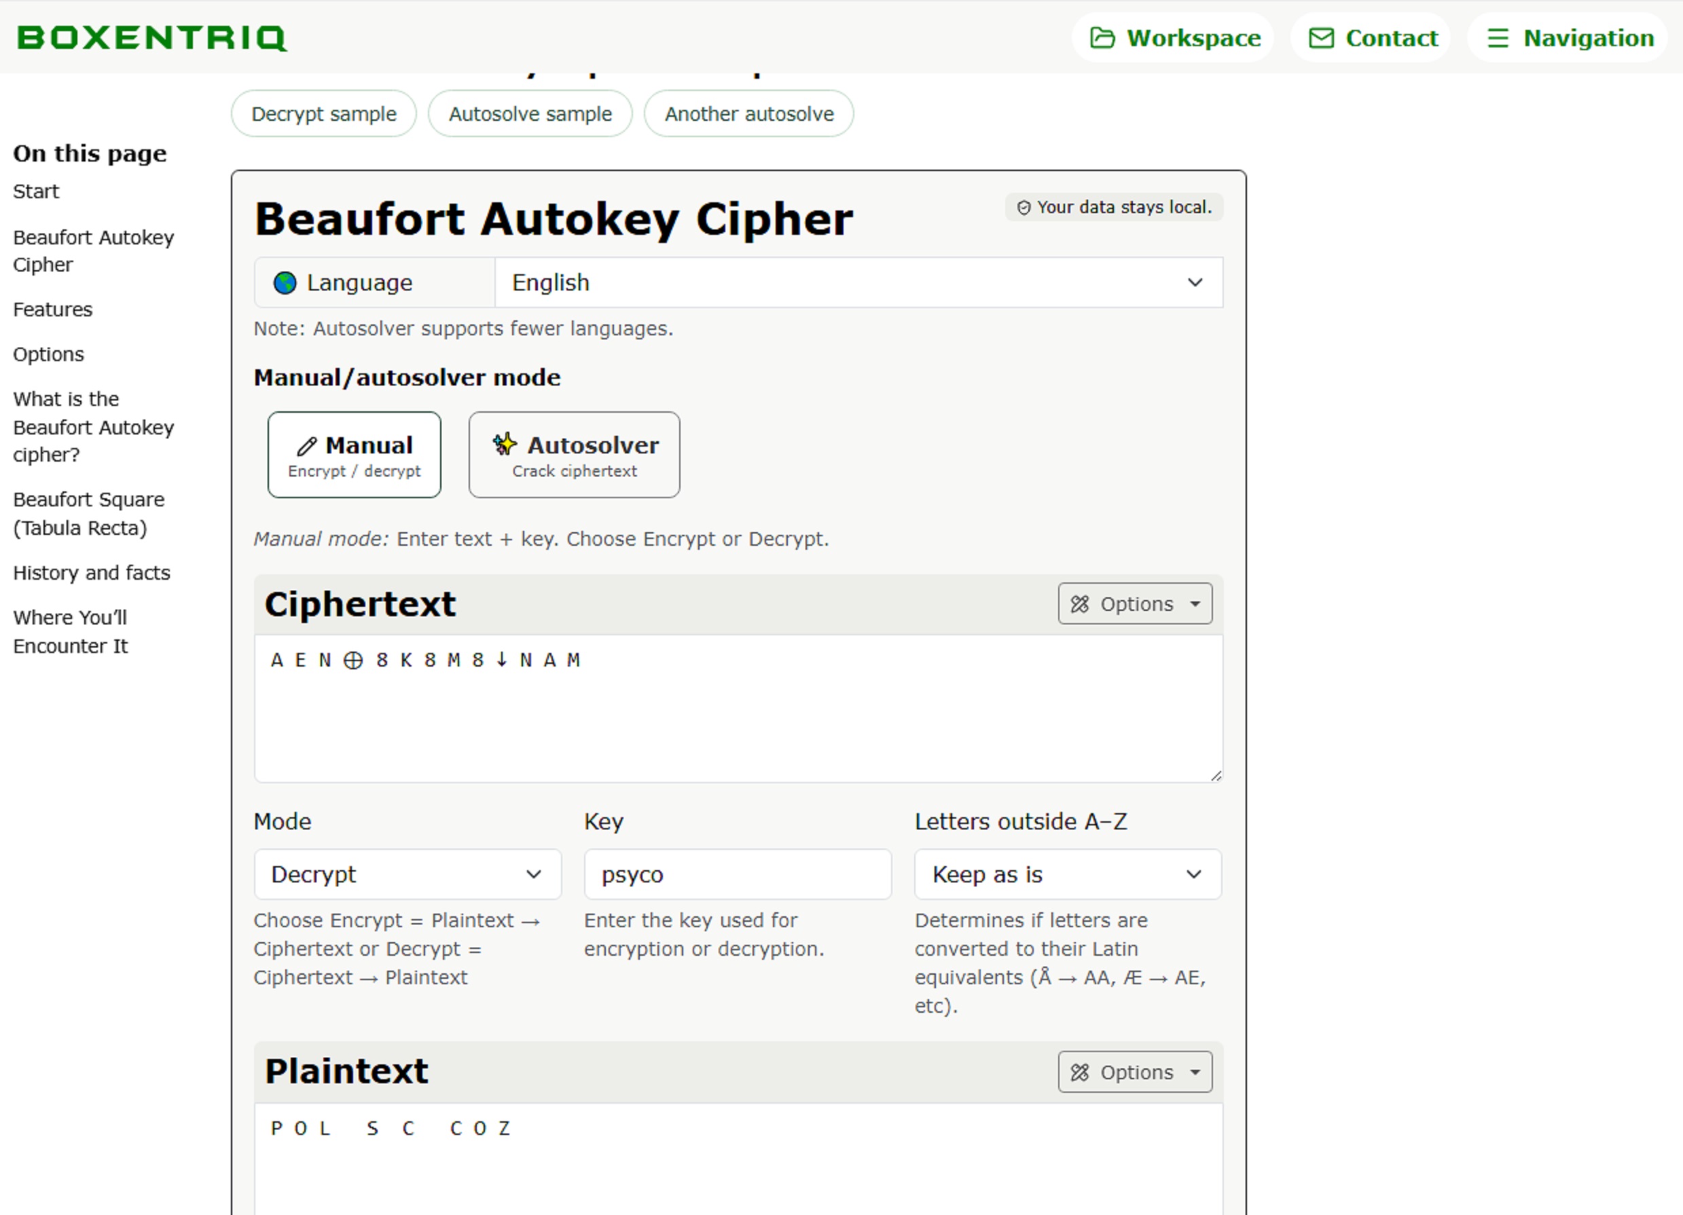Click the Plaintext Options tool icon
Screen dimensions: 1683x1215
click(1080, 1072)
